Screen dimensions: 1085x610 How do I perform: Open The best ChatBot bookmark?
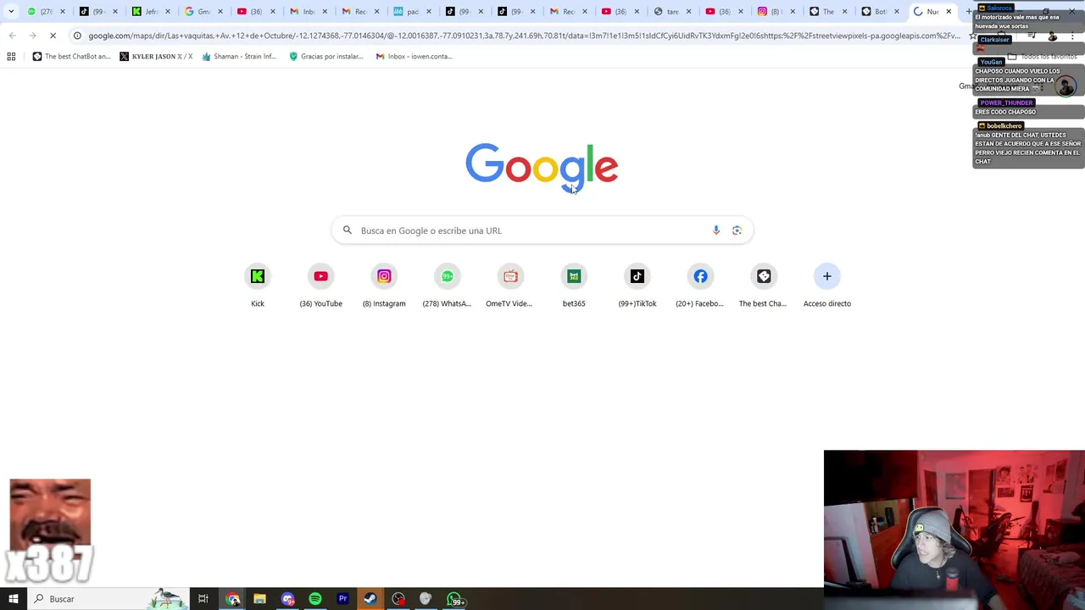71,57
